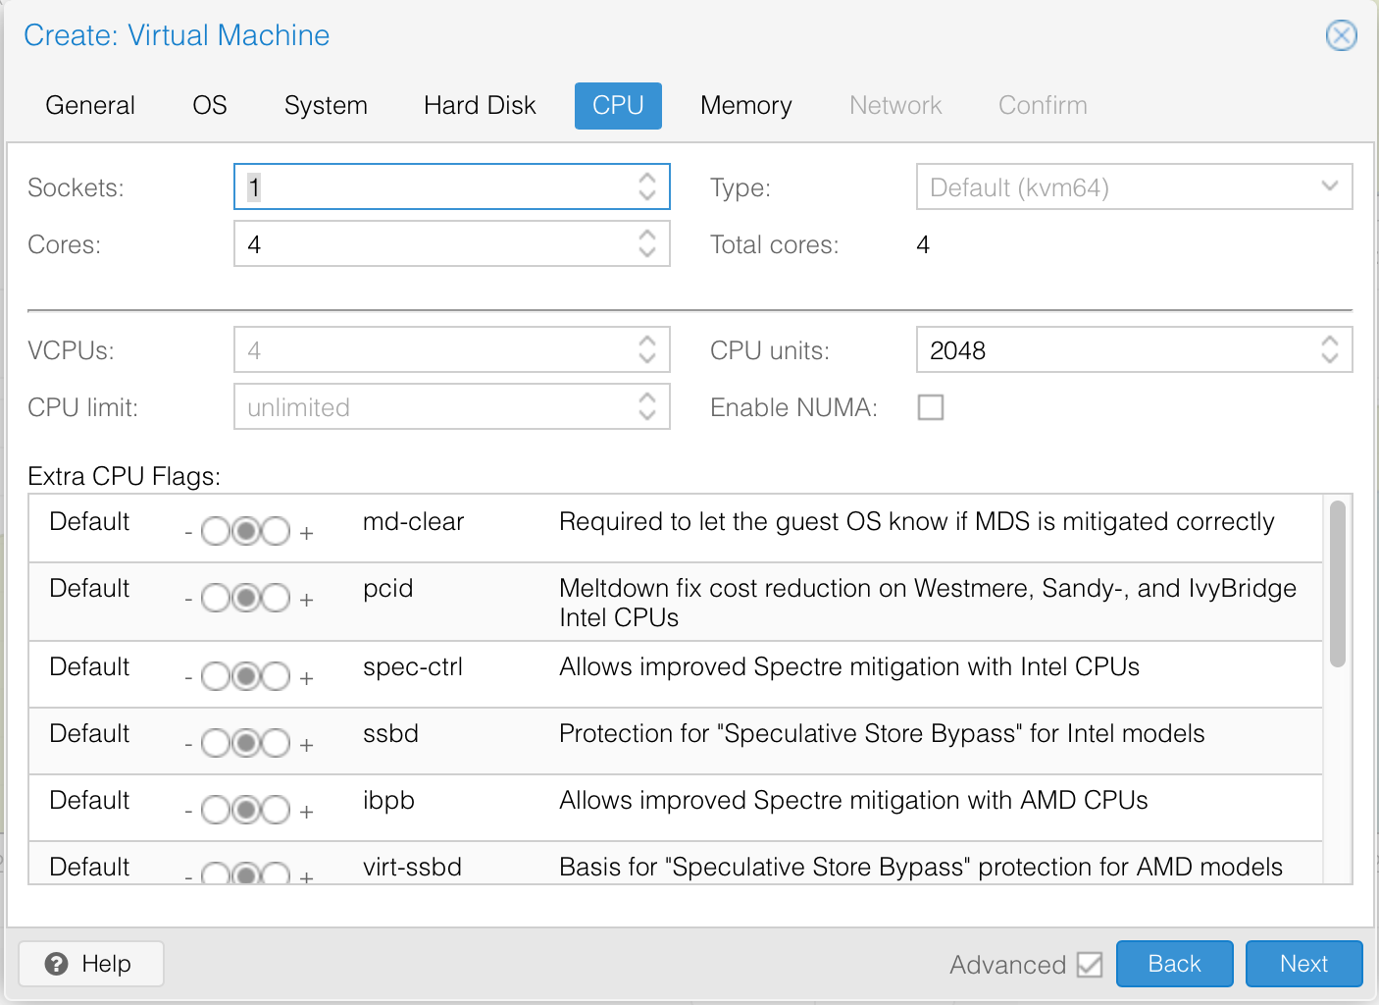Click the Back button

(1174, 964)
